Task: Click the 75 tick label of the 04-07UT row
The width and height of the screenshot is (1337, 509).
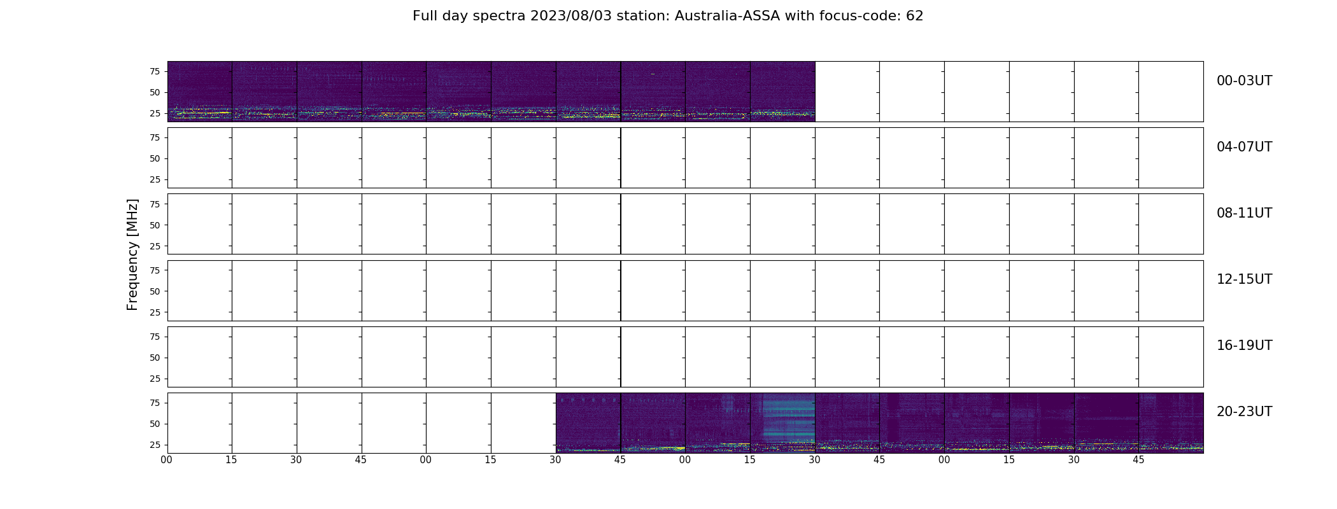Action: click(155, 137)
